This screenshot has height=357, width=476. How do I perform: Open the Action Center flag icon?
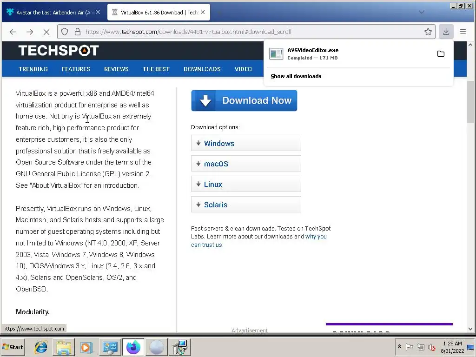409,347
